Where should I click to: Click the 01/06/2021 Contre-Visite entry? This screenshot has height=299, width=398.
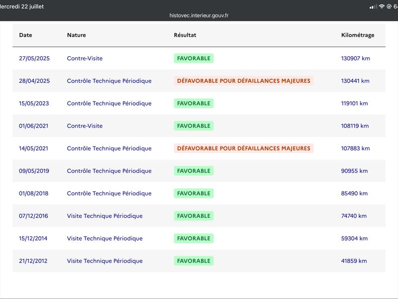click(x=85, y=126)
